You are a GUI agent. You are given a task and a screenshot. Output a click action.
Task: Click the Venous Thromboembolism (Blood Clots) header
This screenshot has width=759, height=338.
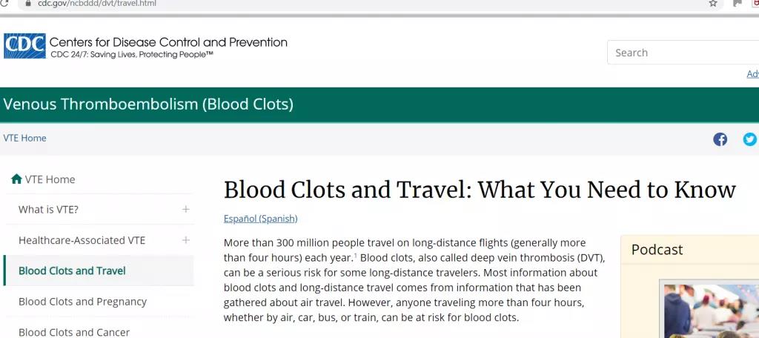point(148,104)
